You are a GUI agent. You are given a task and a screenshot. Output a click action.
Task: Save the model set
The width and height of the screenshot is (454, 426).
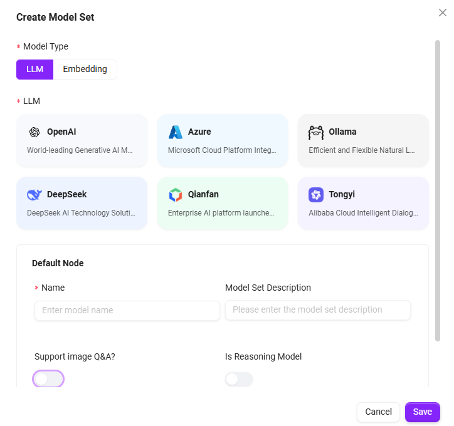(422, 412)
